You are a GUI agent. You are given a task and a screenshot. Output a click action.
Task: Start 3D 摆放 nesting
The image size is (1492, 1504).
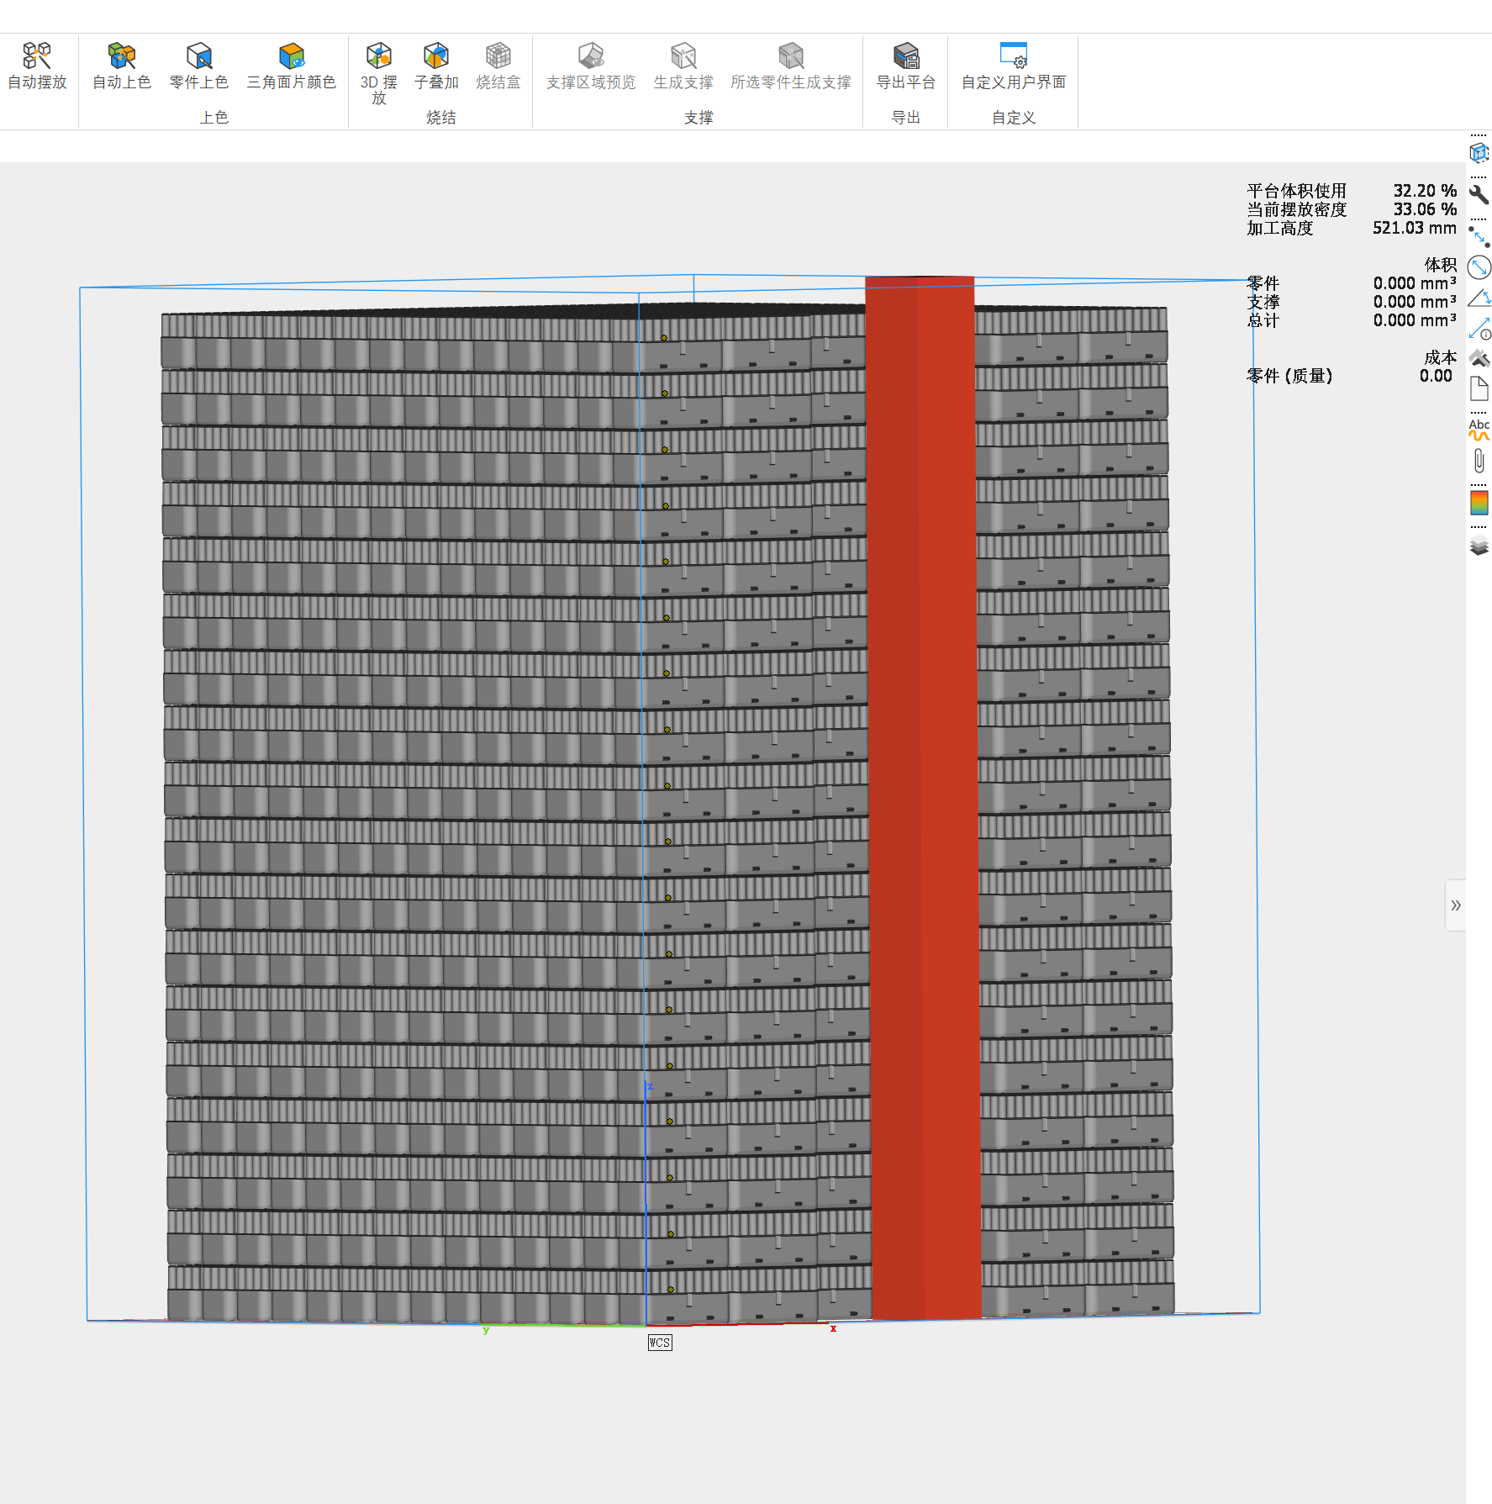point(379,73)
